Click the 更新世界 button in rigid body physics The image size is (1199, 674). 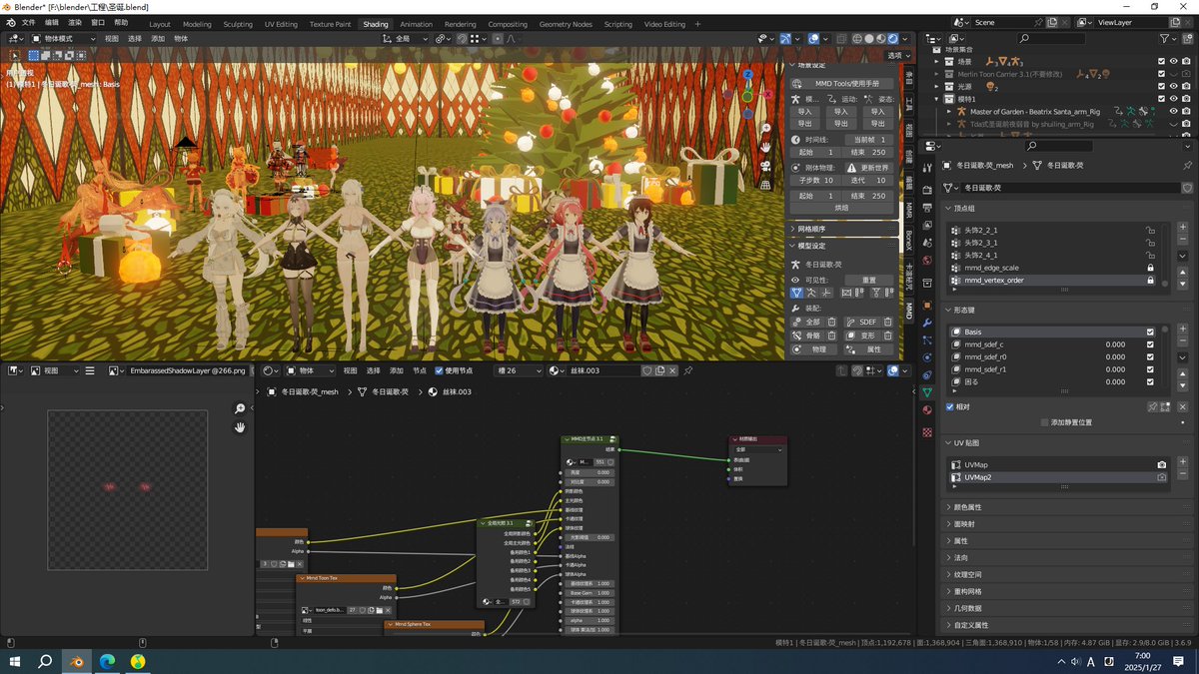pyautogui.click(x=867, y=168)
